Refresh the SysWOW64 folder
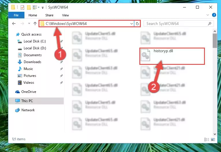This screenshot has height=152, width=221. click(x=137, y=24)
